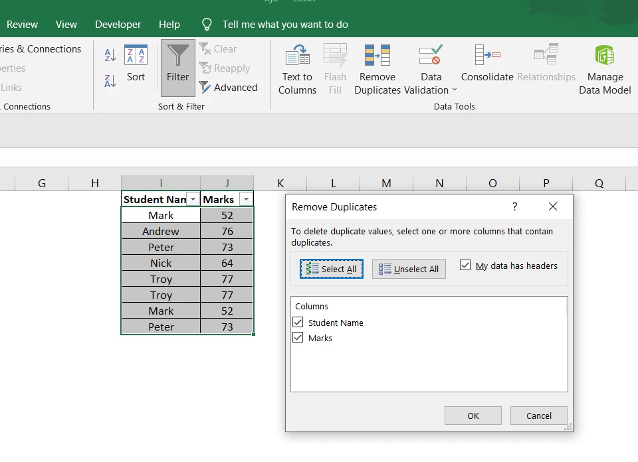
Task: Sort ascending with the A to Z icon
Action: tap(110, 55)
